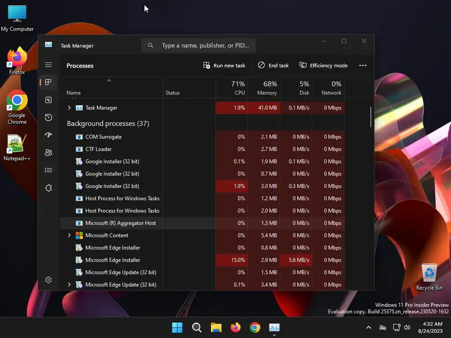Viewport: 451px width, 338px height.
Task: Open Firefox desktop shortcut
Action: point(17,61)
